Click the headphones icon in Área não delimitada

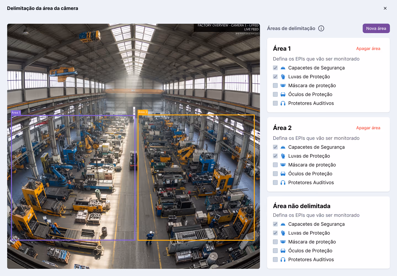(x=283, y=259)
